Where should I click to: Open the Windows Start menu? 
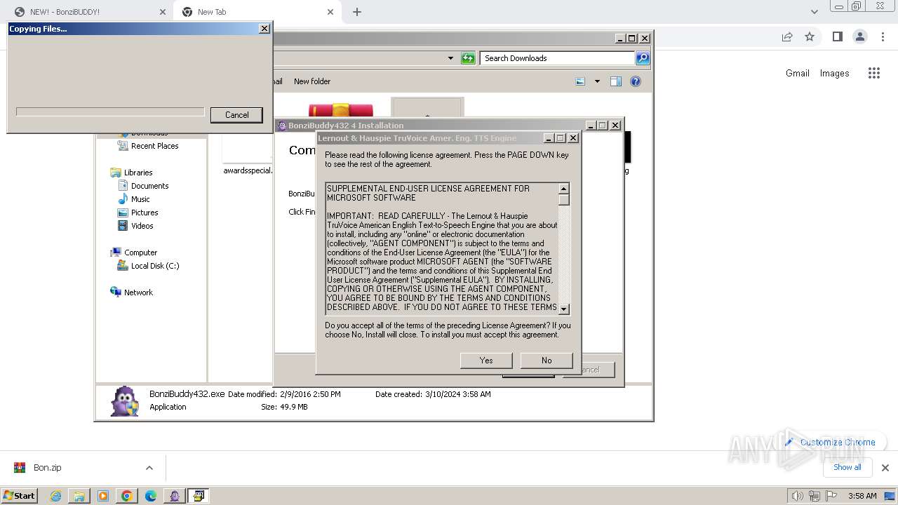click(x=20, y=495)
